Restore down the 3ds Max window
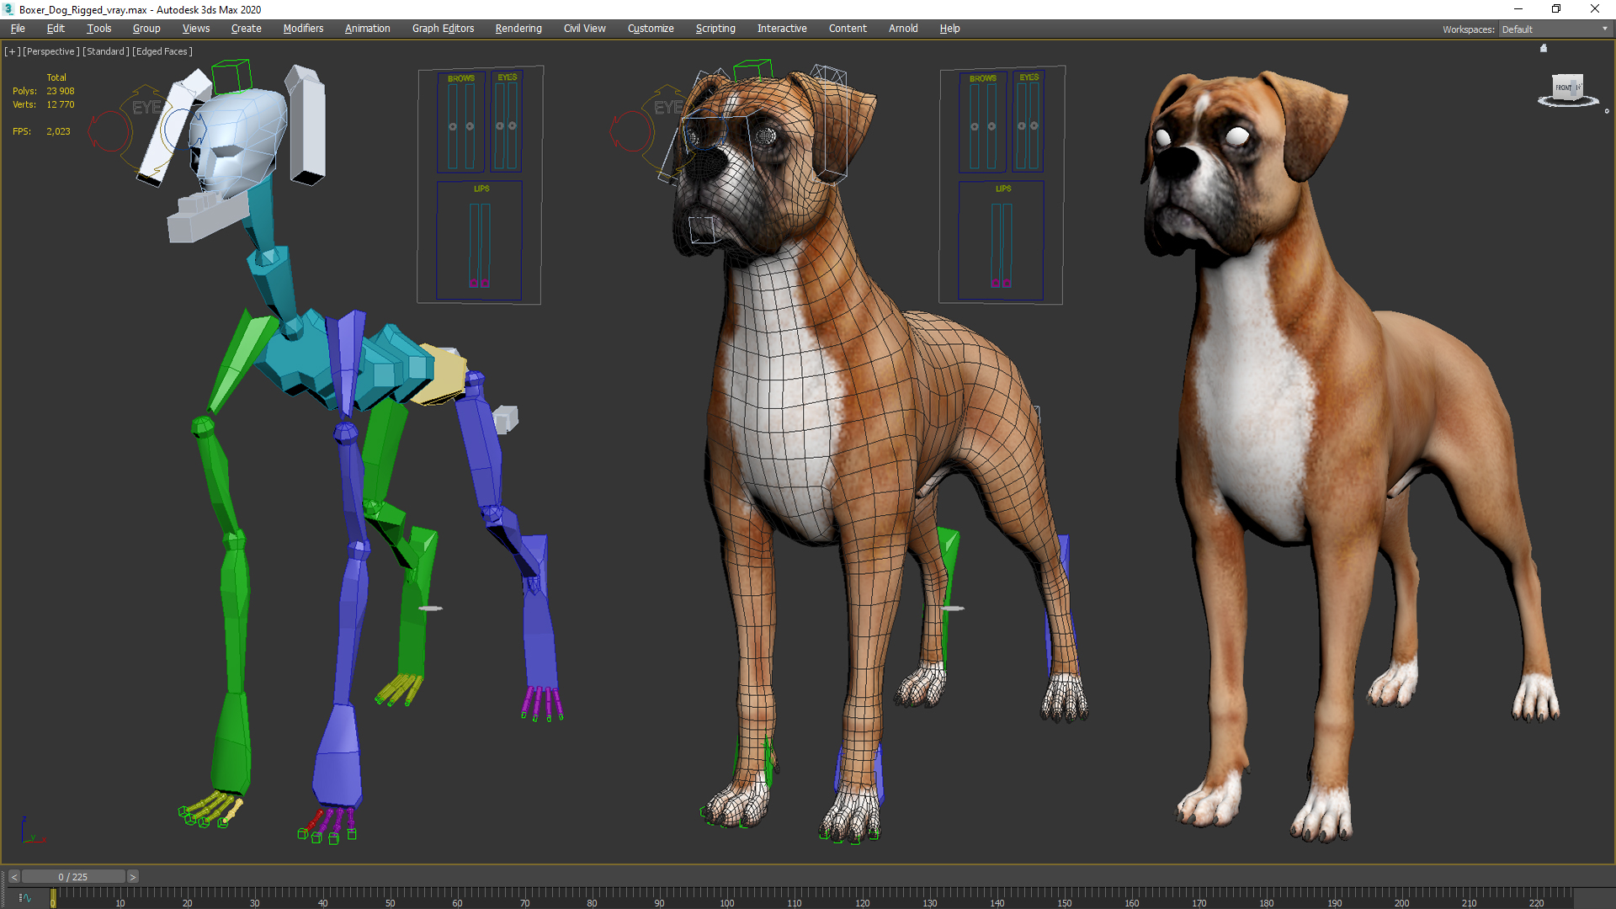 pyautogui.click(x=1556, y=9)
